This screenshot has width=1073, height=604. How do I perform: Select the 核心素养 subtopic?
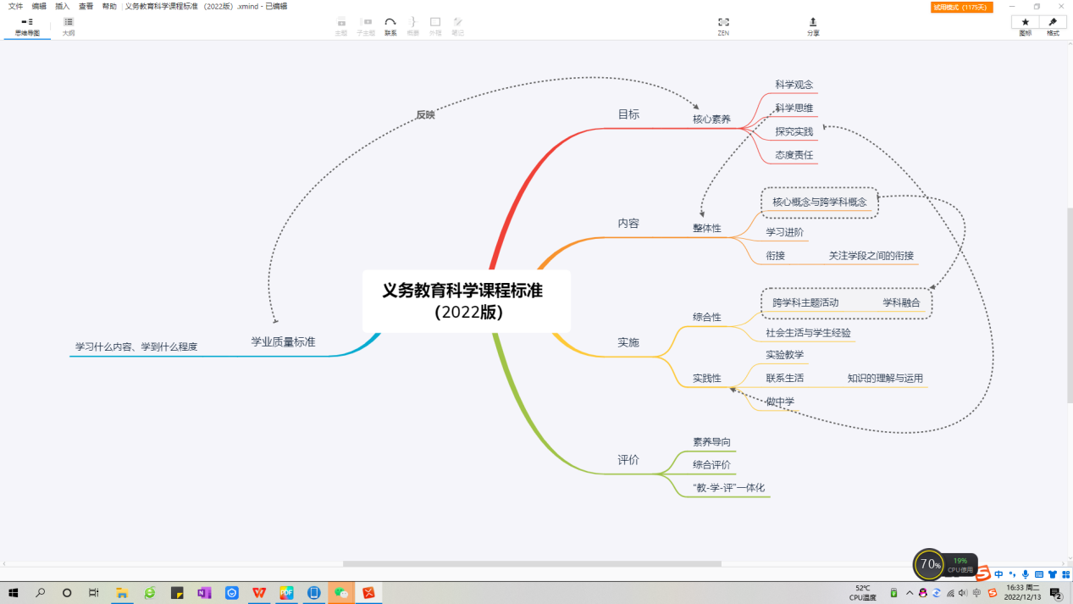[711, 119]
